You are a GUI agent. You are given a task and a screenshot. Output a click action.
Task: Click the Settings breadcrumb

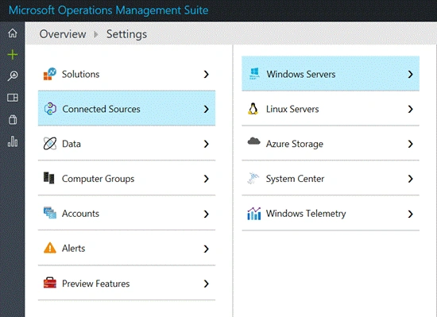127,34
